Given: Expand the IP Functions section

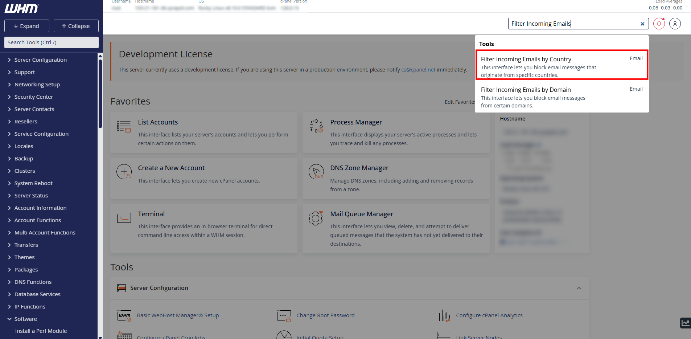Looking at the screenshot, I should tap(30, 307).
